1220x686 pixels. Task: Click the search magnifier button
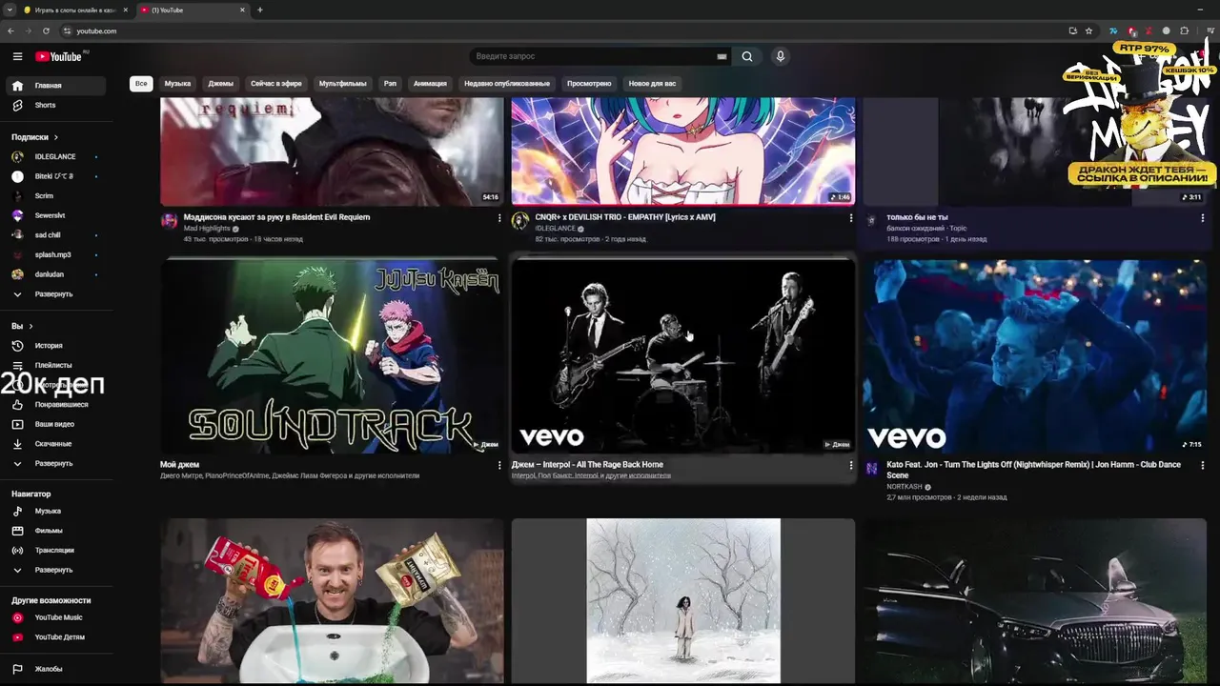[x=747, y=56]
